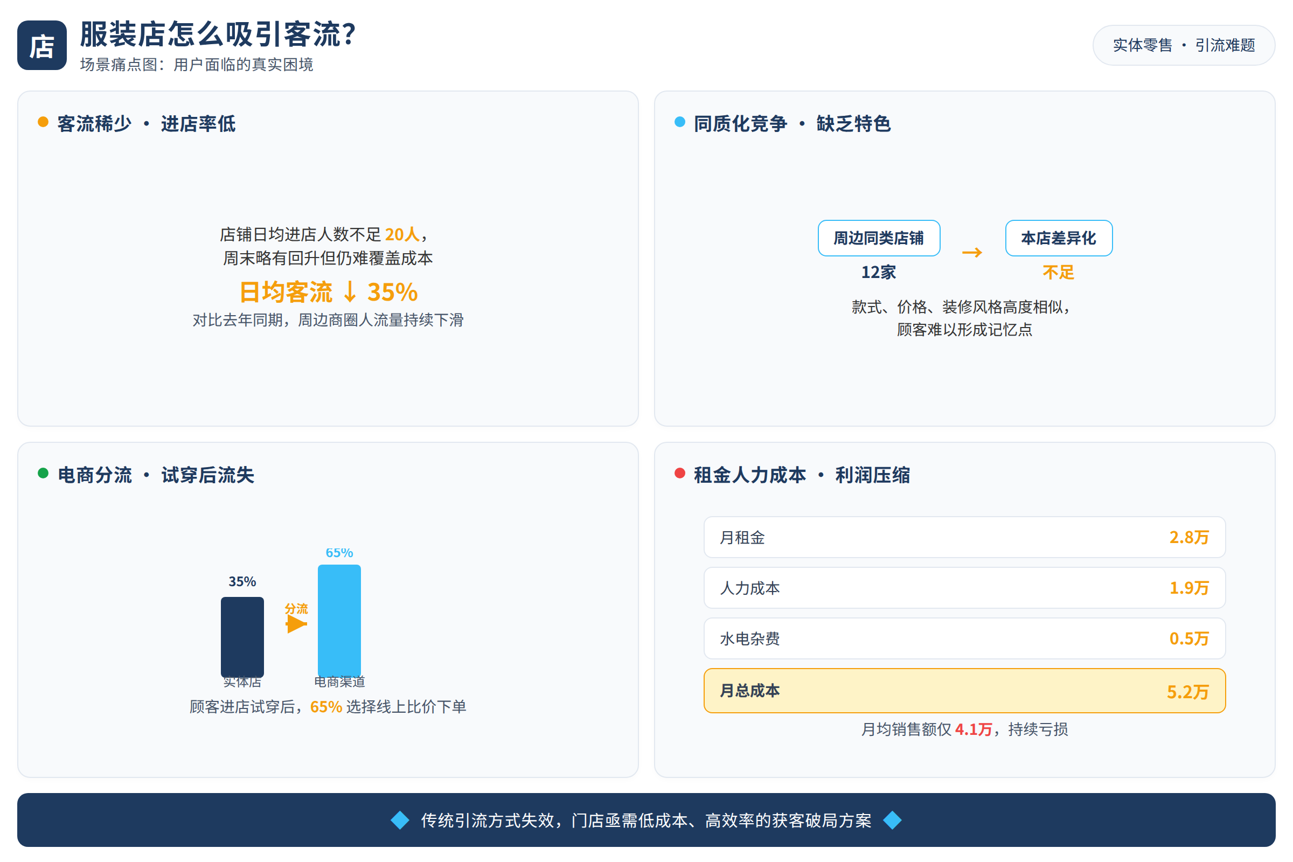The height and width of the screenshot is (862, 1293).
Task: Click the 35% label above the dark bar
Action: point(242,582)
